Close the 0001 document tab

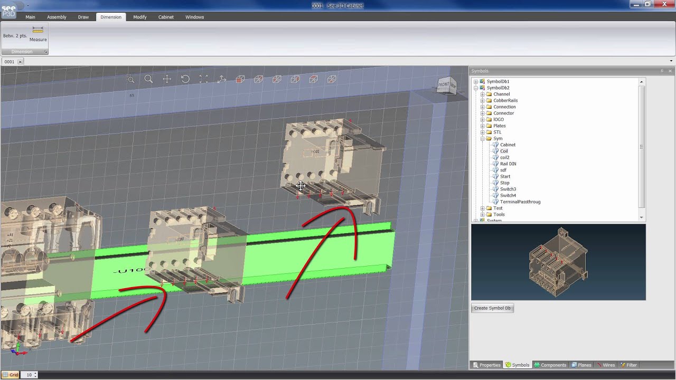[20, 62]
